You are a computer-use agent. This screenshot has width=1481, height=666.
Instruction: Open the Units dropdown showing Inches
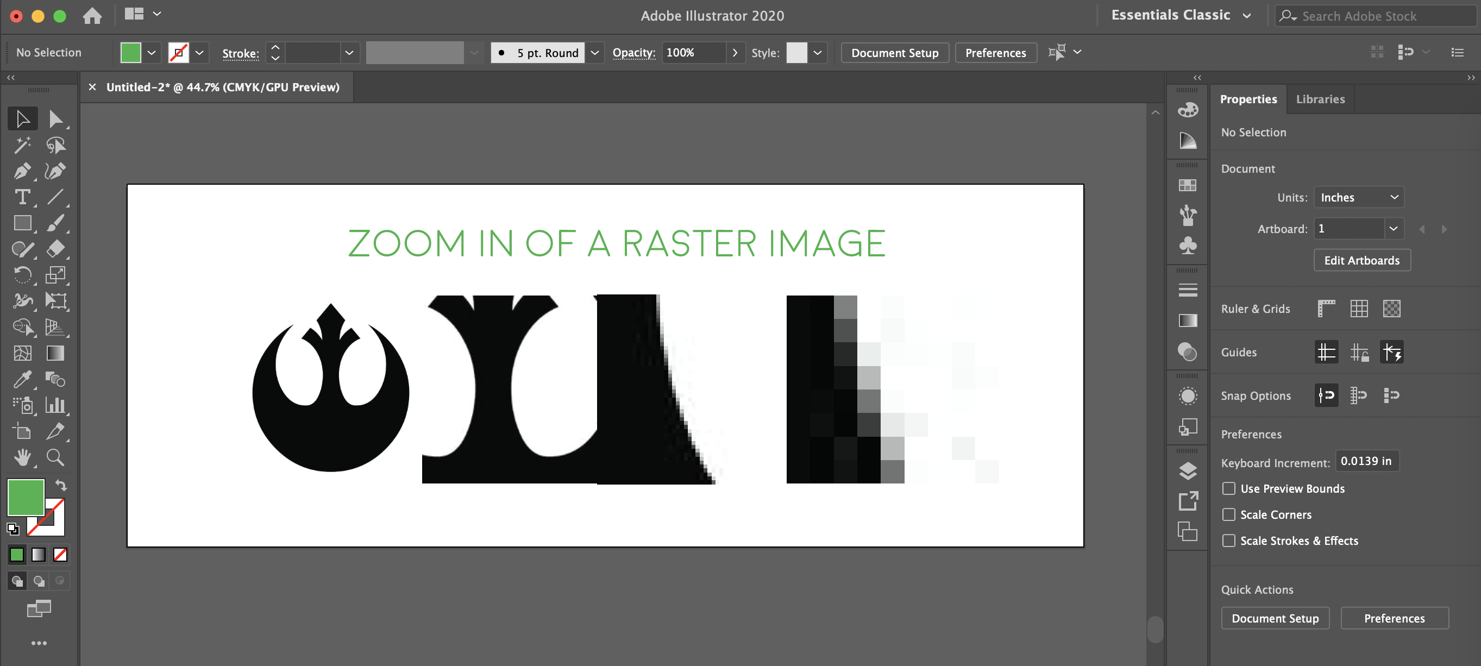pyautogui.click(x=1359, y=197)
